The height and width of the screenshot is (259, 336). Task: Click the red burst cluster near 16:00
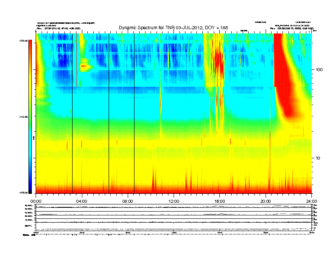coord(218,62)
